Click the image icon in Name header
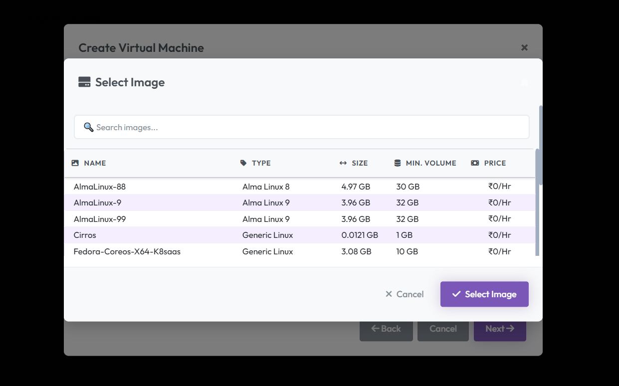This screenshot has width=619, height=386. click(x=75, y=163)
